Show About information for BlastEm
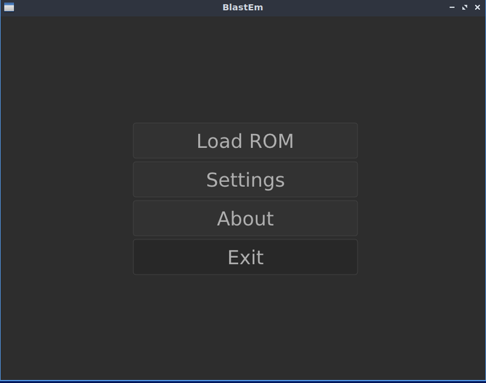 point(245,218)
